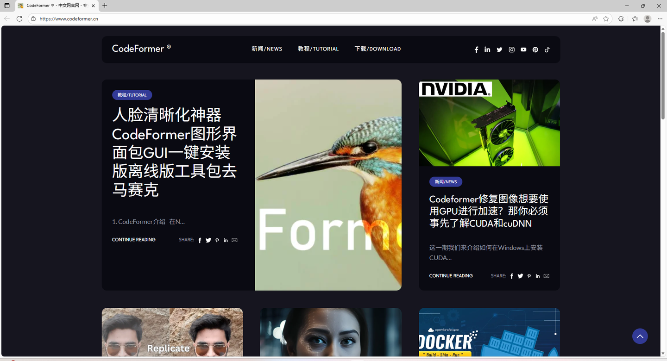Open the 人脸清晰化神器 CodeFormer图形界面 article title
This screenshot has width=667, height=361.
175,152
